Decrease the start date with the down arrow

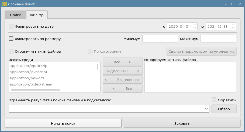coord(195,28)
